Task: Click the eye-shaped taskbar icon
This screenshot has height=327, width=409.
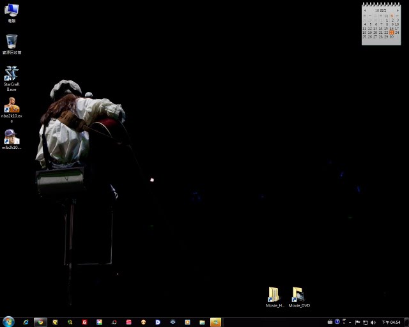Action: (173, 323)
